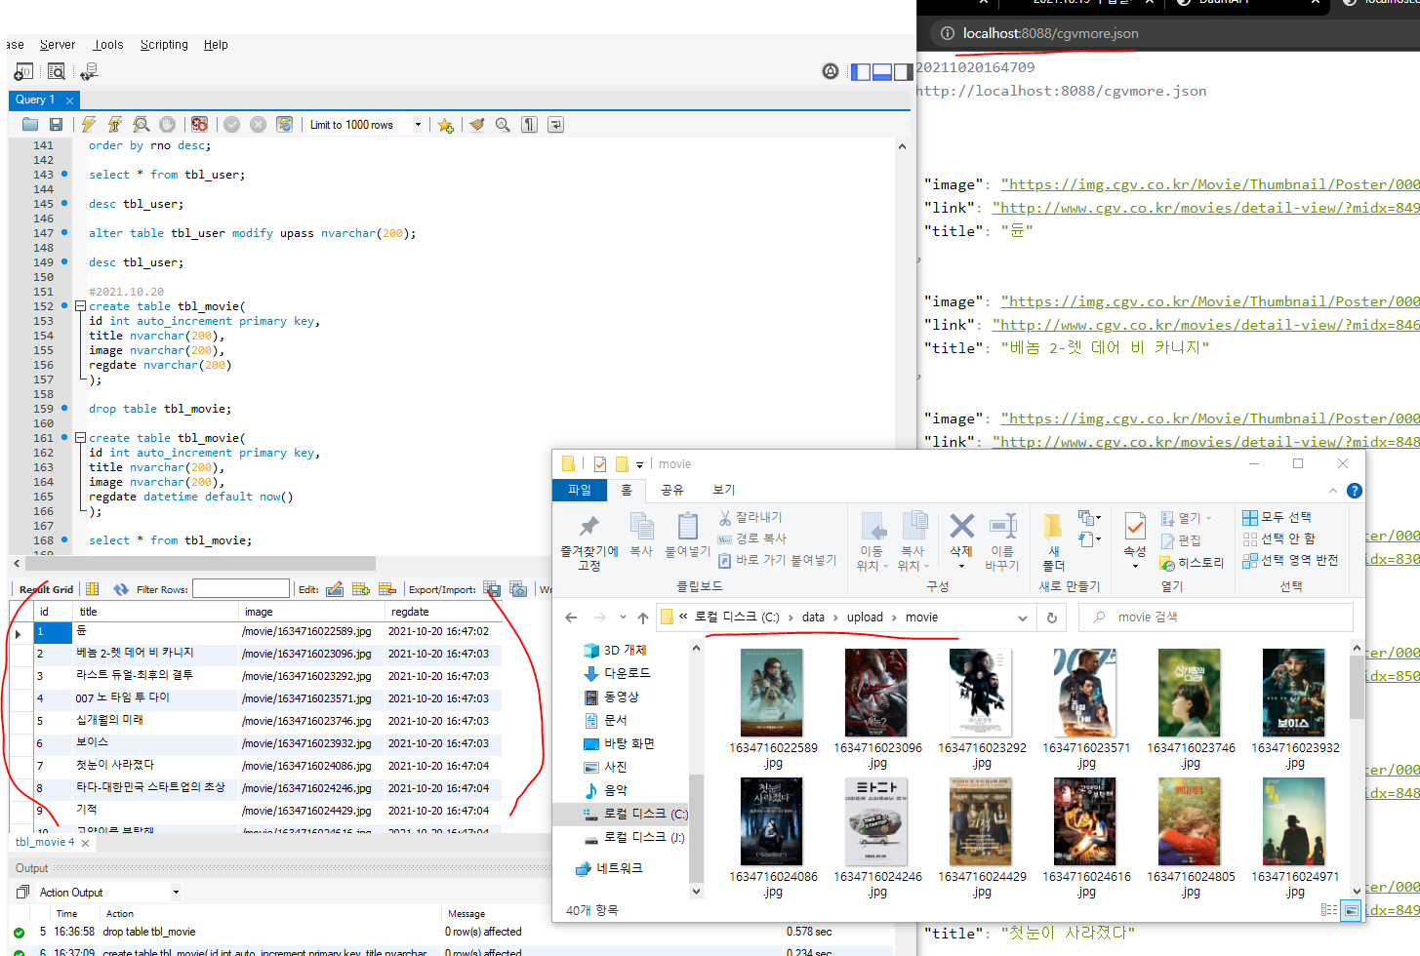1420x956 pixels.
Task: Open the Tools menu in Workbench
Action: tap(108, 45)
